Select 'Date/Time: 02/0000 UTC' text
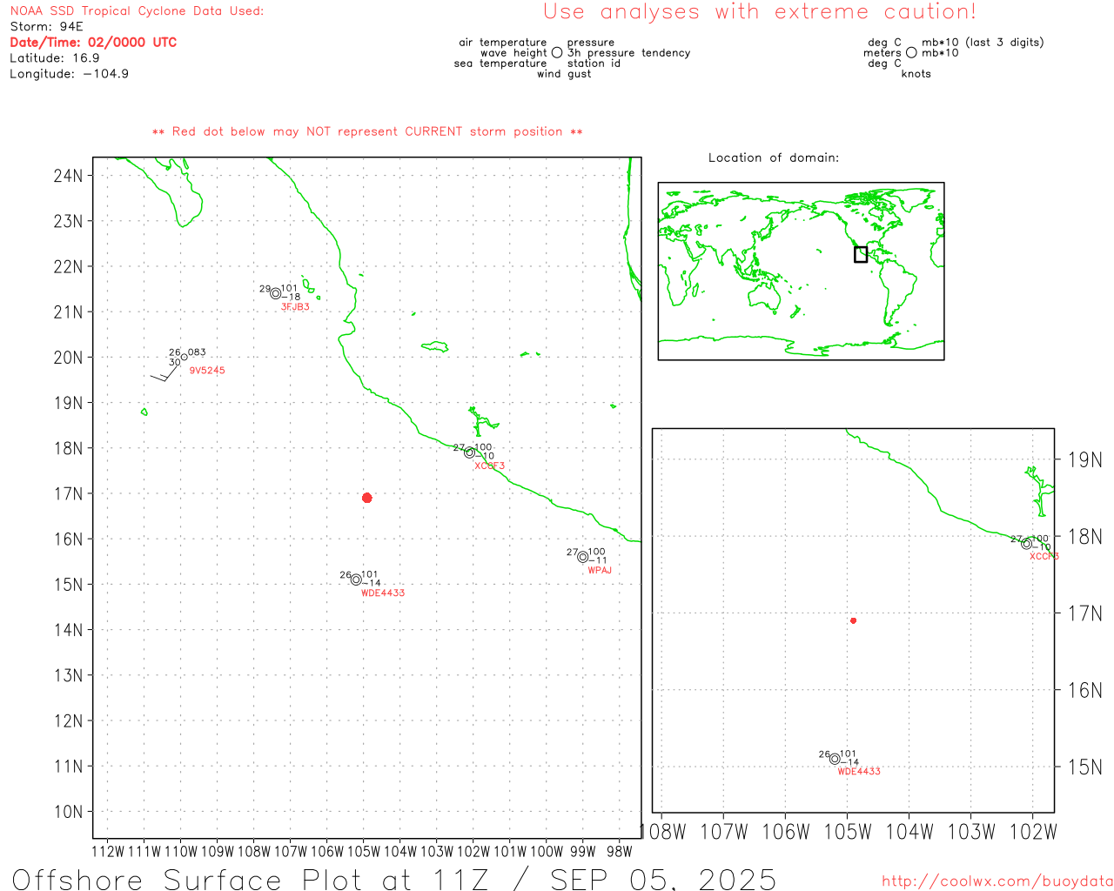The width and height of the screenshot is (1114, 891). click(x=93, y=43)
